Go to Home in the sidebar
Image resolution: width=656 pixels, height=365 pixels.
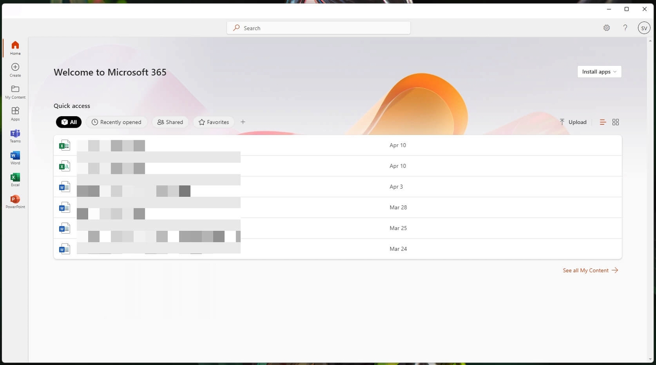pyautogui.click(x=15, y=48)
